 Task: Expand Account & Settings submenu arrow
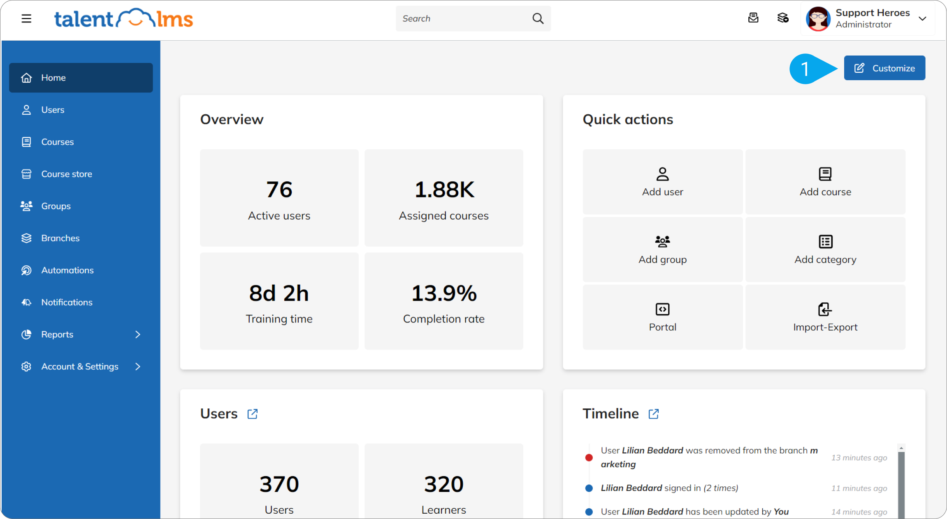coord(138,366)
